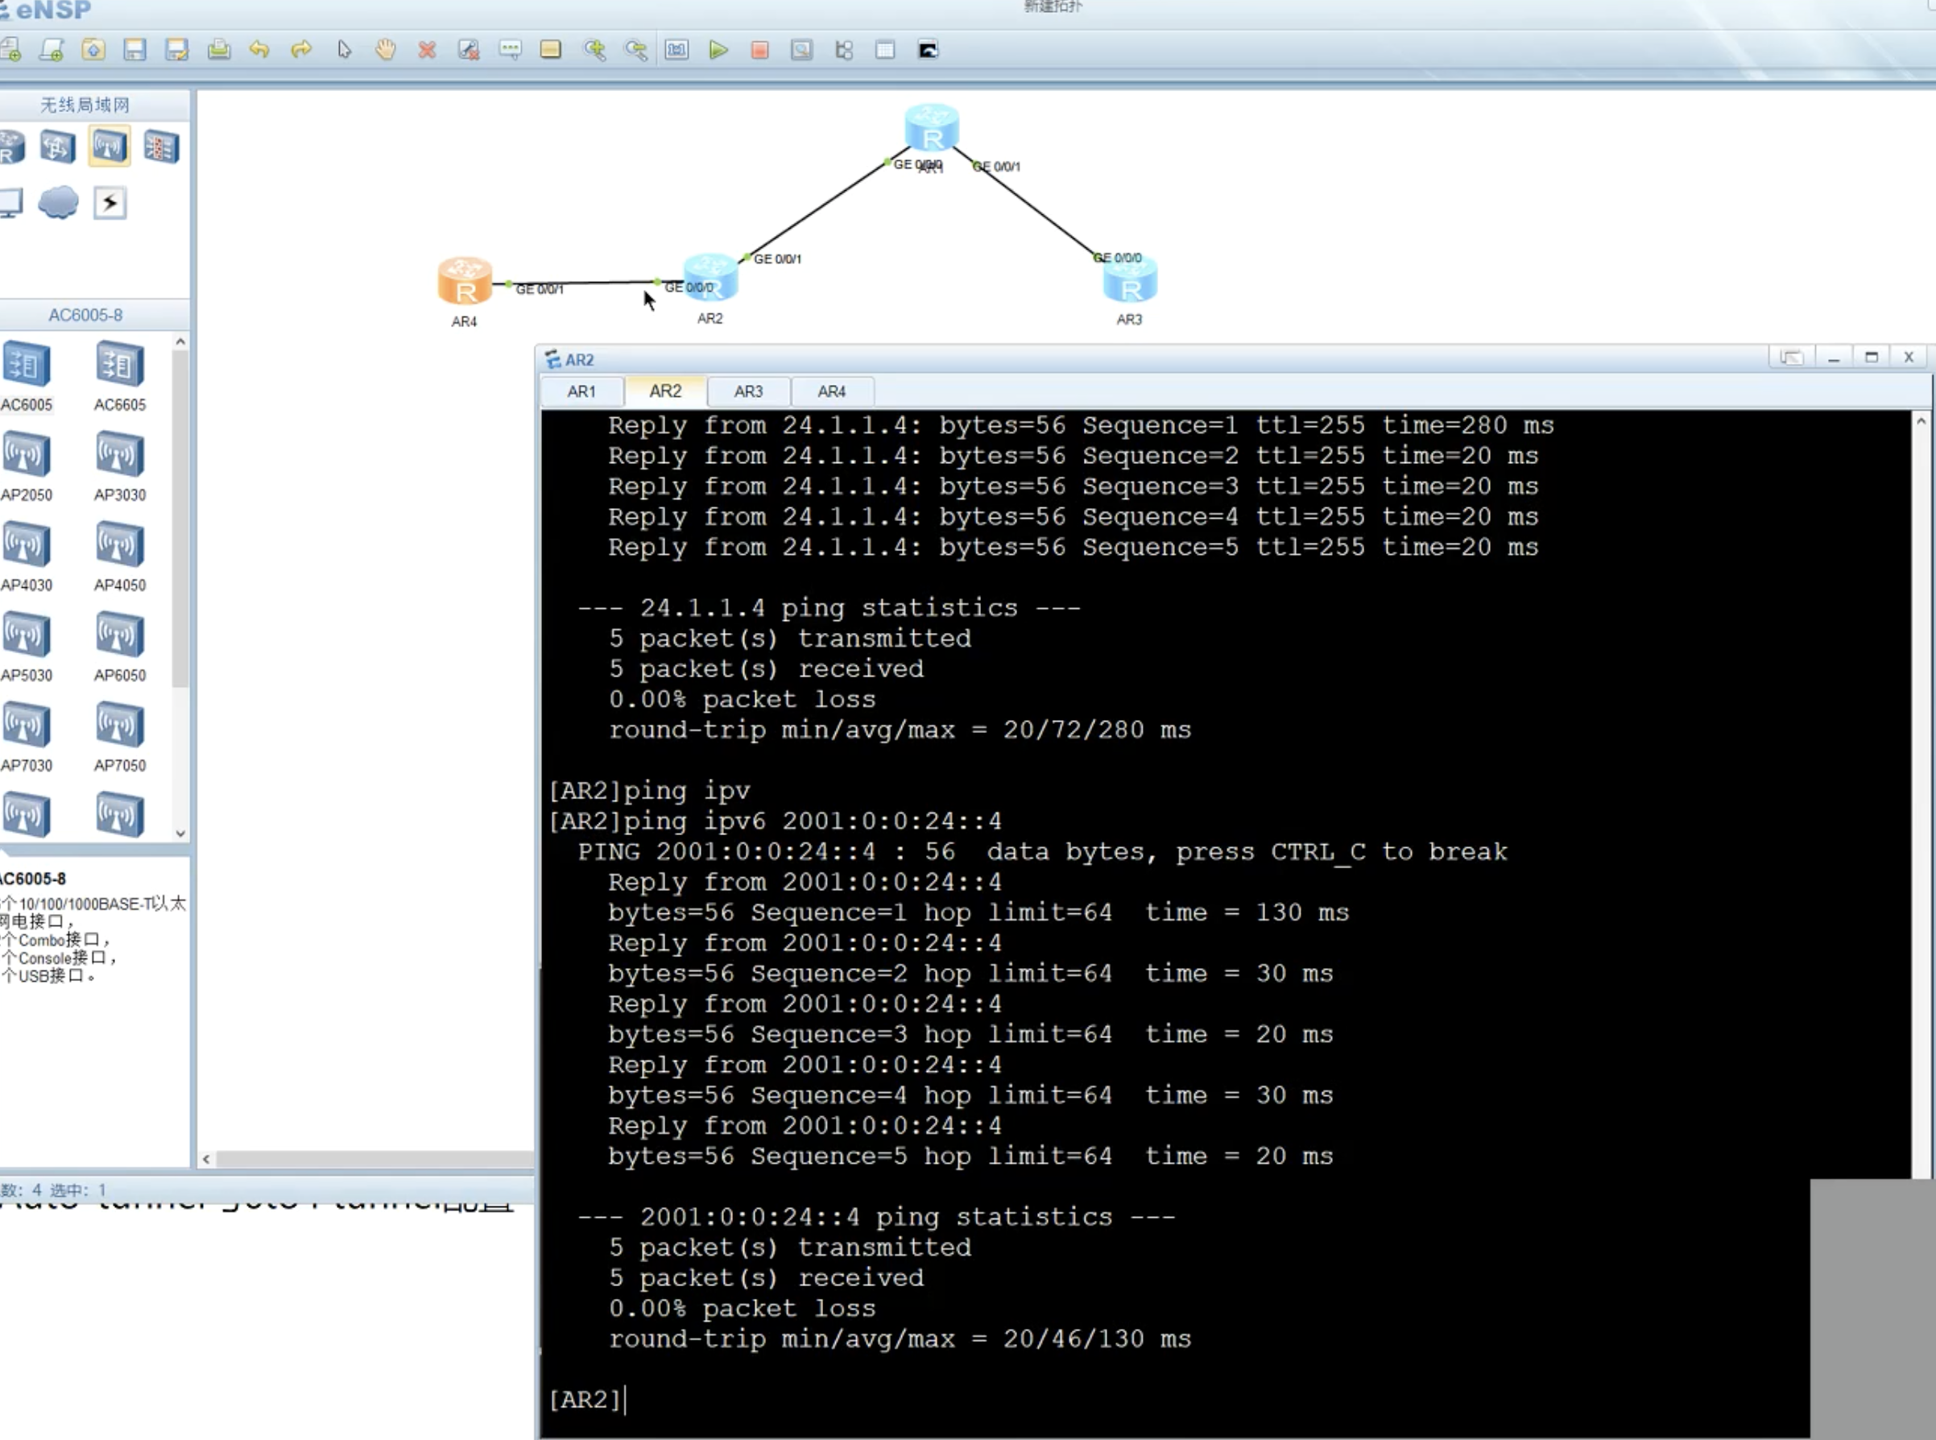This screenshot has height=1440, width=1936.
Task: Click the GE 0/0/1 label near AR4
Action: point(540,289)
